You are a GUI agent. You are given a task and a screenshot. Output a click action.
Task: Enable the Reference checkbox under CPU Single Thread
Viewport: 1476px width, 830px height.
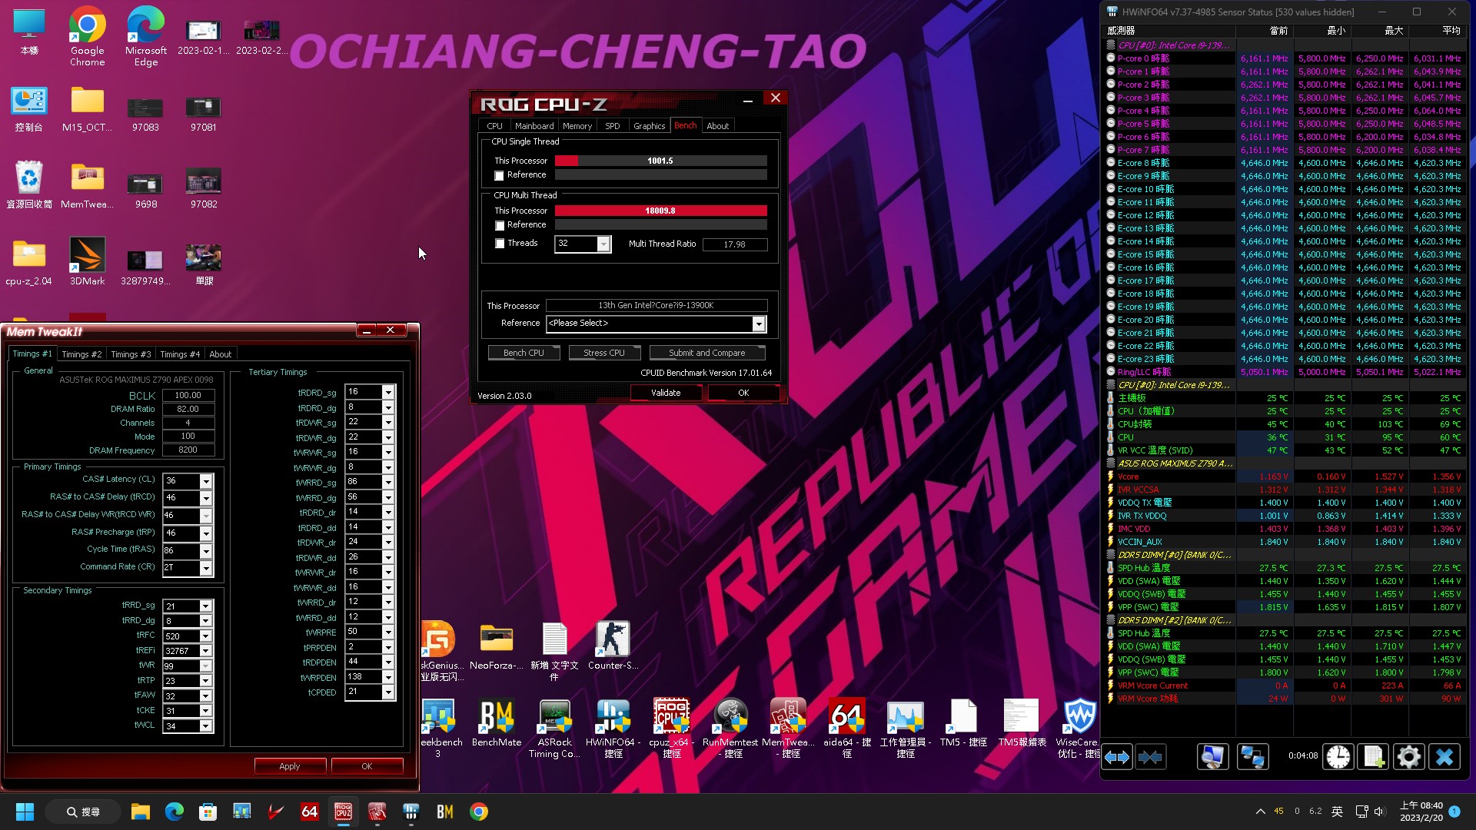coord(499,175)
